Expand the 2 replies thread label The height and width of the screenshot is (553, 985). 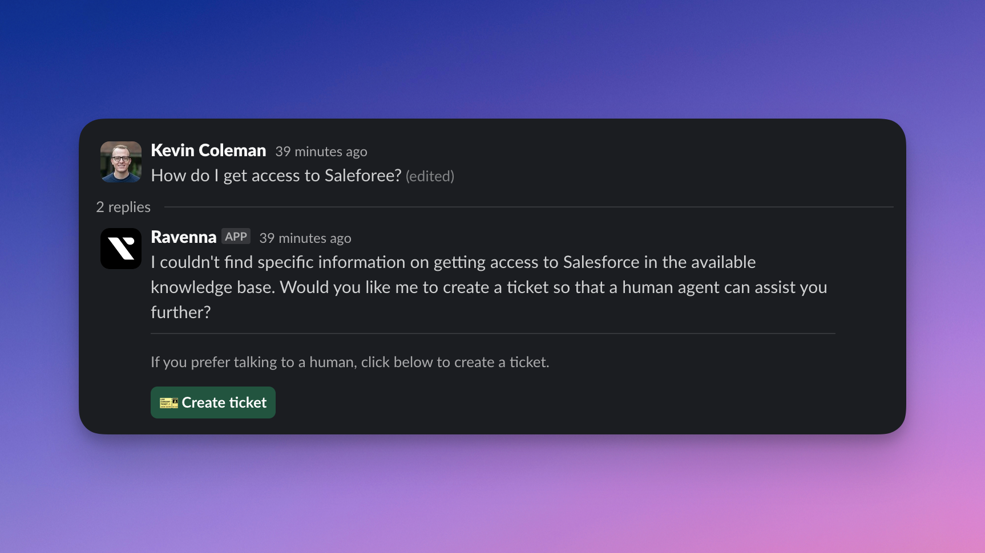(x=123, y=207)
